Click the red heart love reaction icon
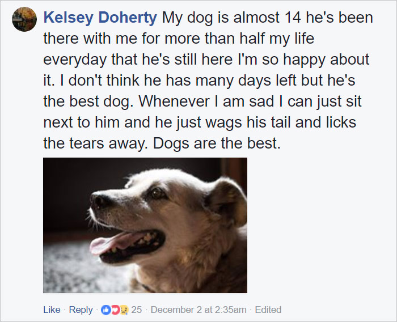 (115, 310)
